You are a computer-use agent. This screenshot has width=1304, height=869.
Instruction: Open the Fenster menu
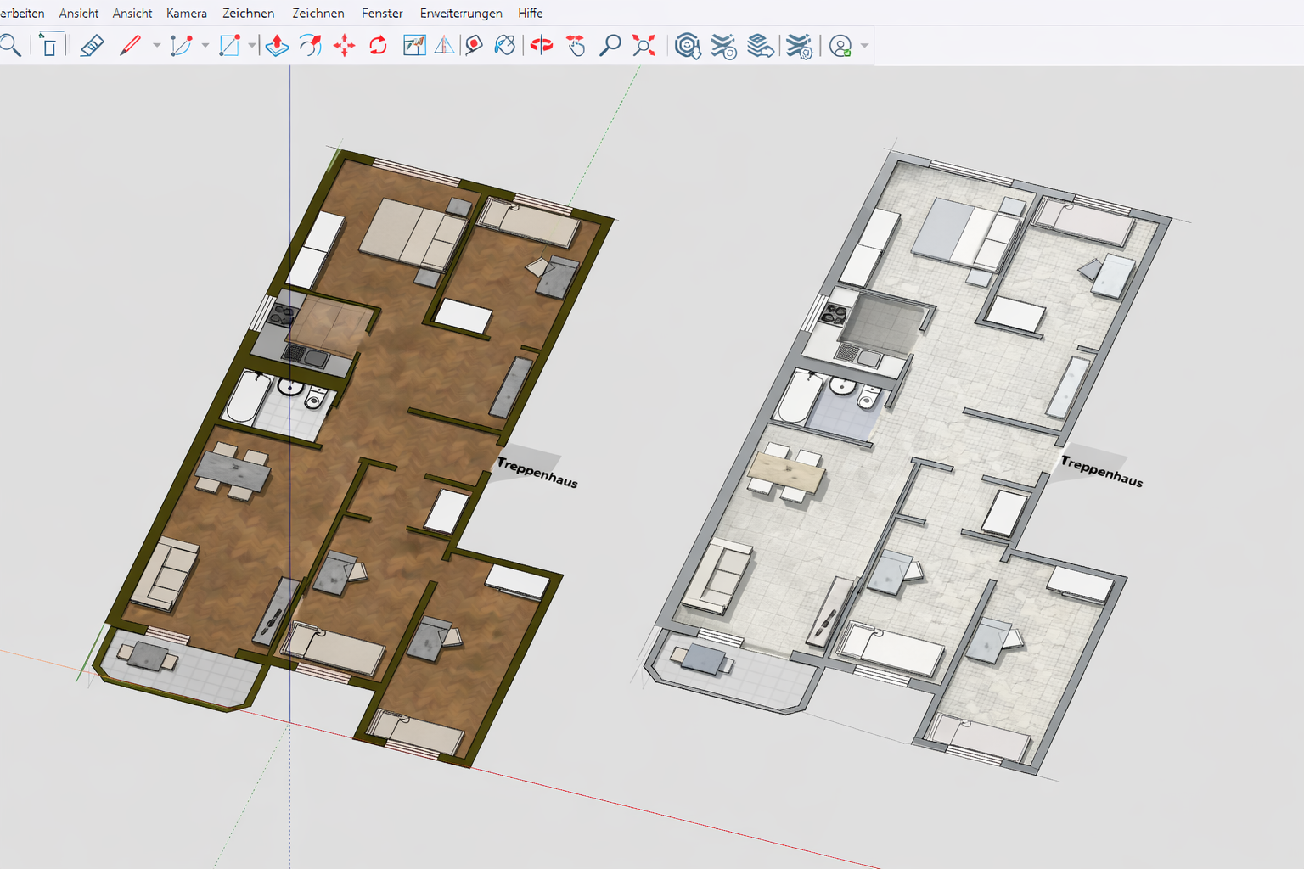[x=382, y=14]
